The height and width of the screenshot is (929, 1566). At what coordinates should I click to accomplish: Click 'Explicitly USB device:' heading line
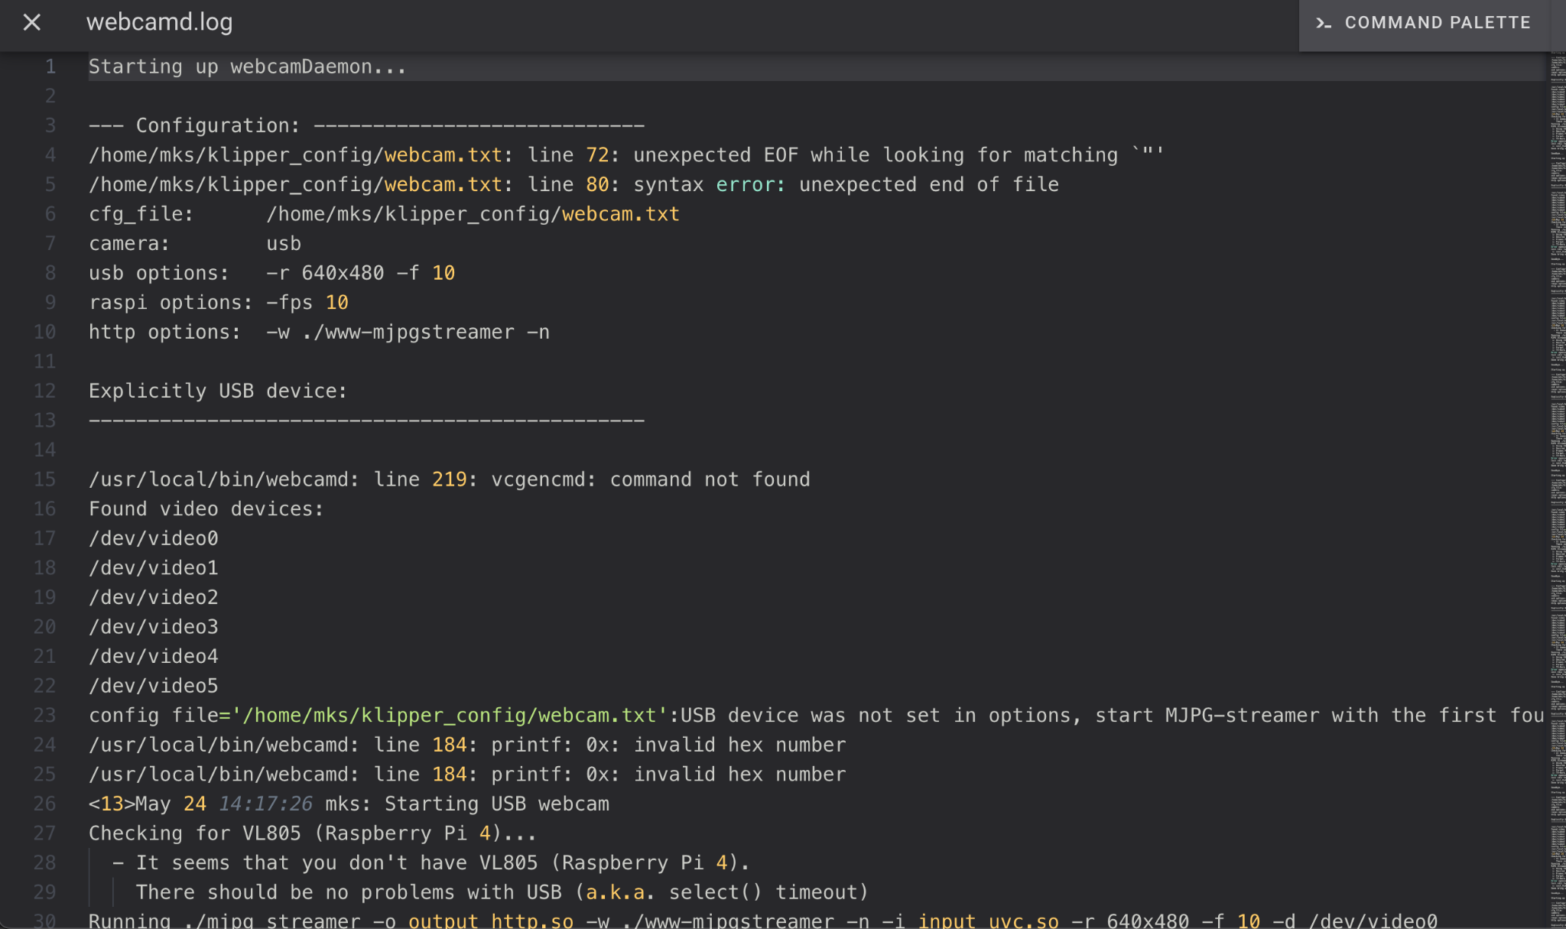click(218, 391)
